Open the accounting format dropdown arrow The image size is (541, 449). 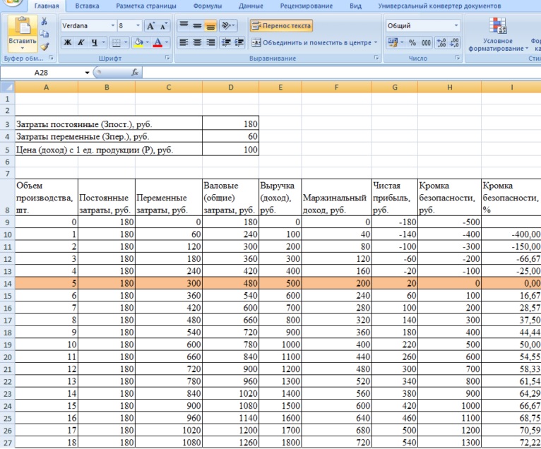[x=402, y=43]
